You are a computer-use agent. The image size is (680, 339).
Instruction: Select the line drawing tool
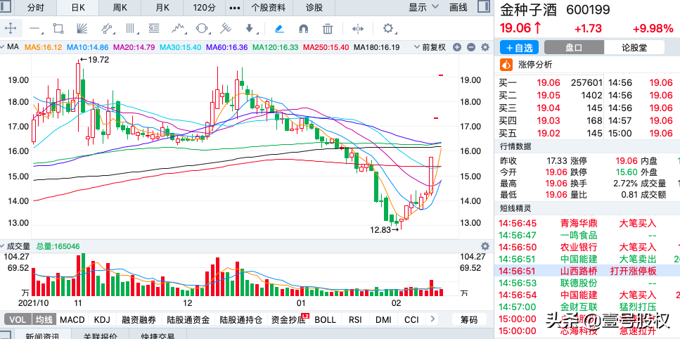[x=35, y=29]
